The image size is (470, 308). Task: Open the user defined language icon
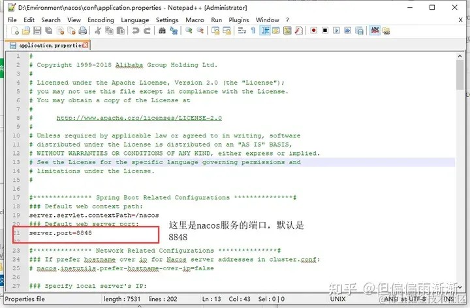[276, 31]
